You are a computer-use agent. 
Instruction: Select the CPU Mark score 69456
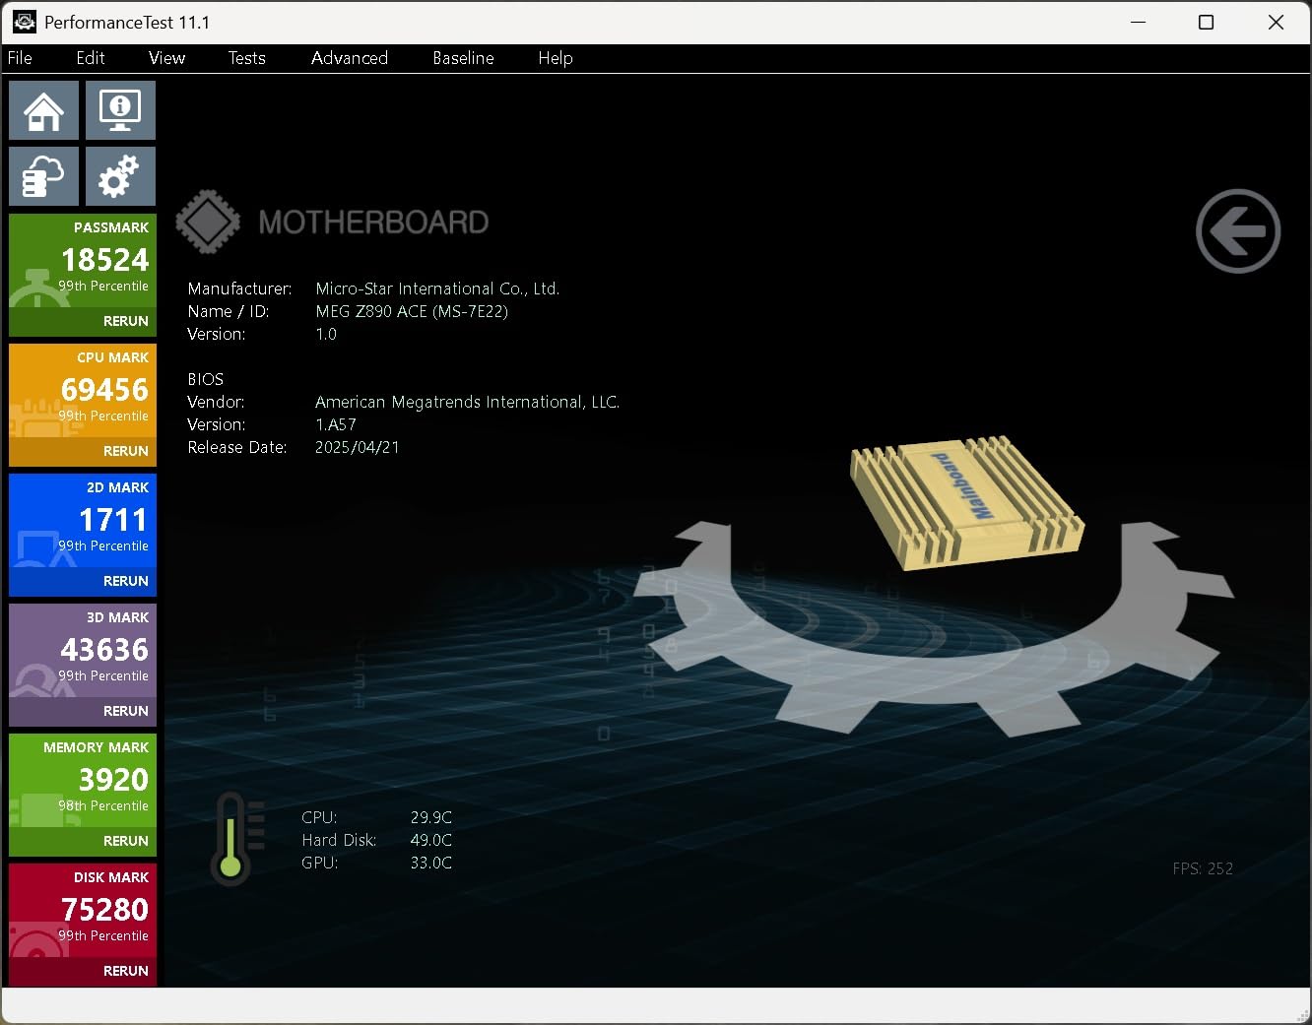pos(104,390)
